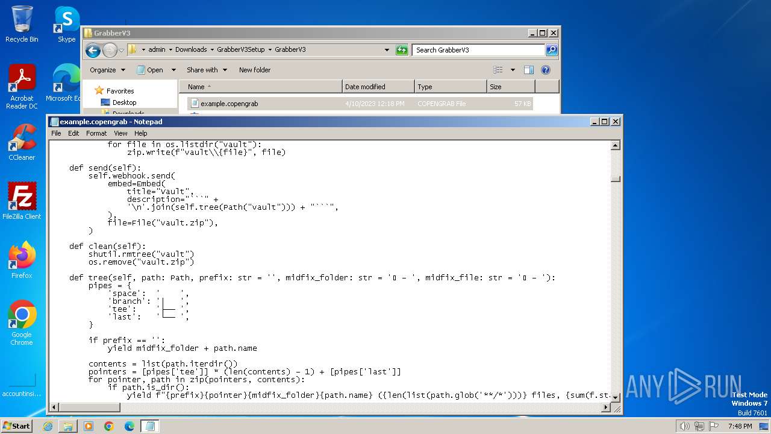Image resolution: width=771 pixels, height=434 pixels.
Task: Open File Explorer taskbar button
Action: click(x=68, y=426)
